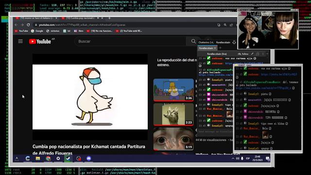
Task: Open the blue C app on taskbar
Action: coord(28,158)
